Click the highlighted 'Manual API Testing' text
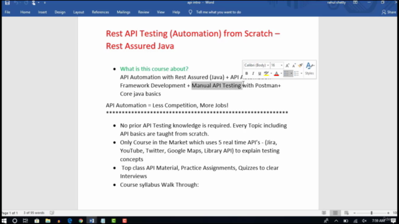Image resolution: width=399 pixels, height=224 pixels. click(216, 85)
